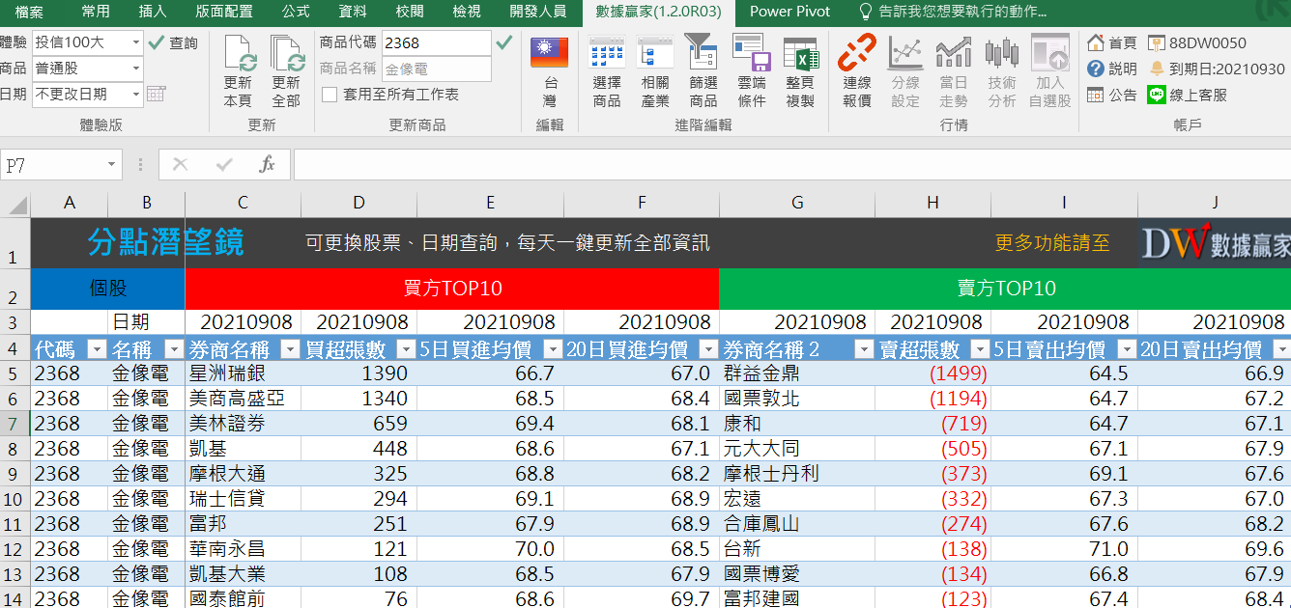This screenshot has width=1291, height=608.
Task: Click the 加入自選股 icon
Action: [x=1049, y=52]
